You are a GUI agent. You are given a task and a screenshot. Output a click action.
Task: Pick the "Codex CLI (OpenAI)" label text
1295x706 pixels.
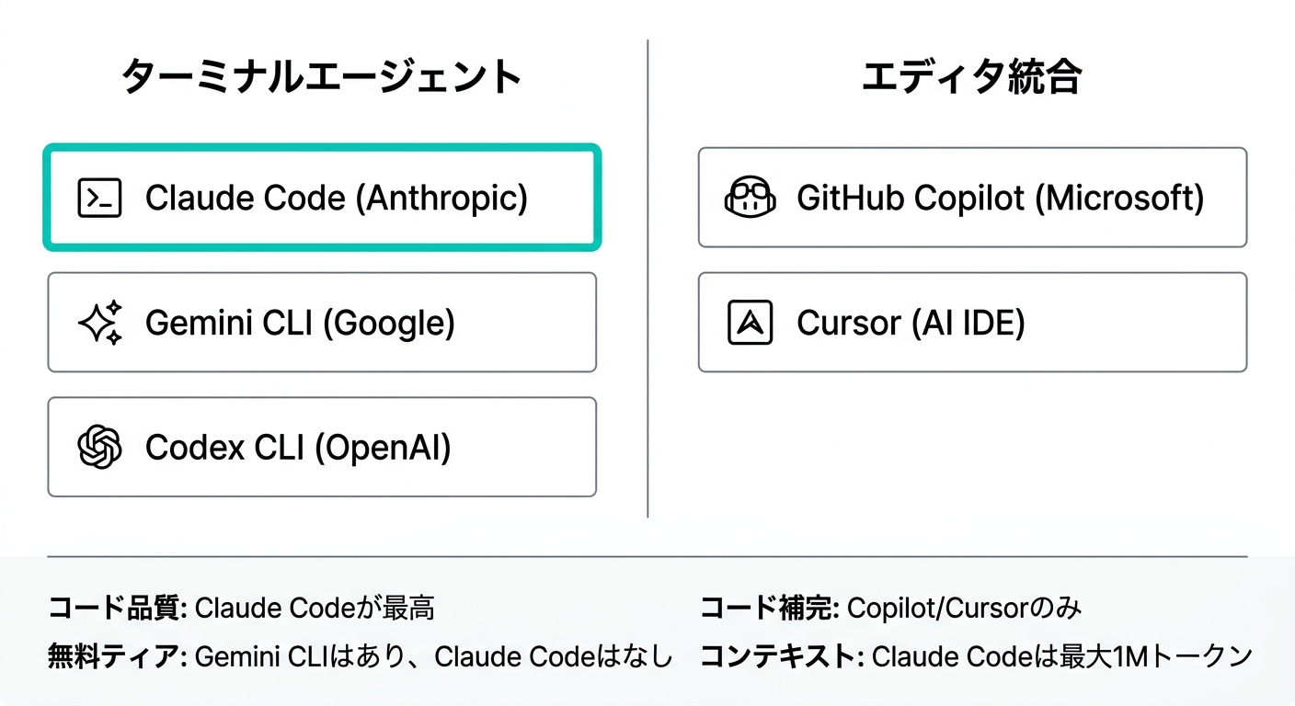pyautogui.click(x=298, y=448)
